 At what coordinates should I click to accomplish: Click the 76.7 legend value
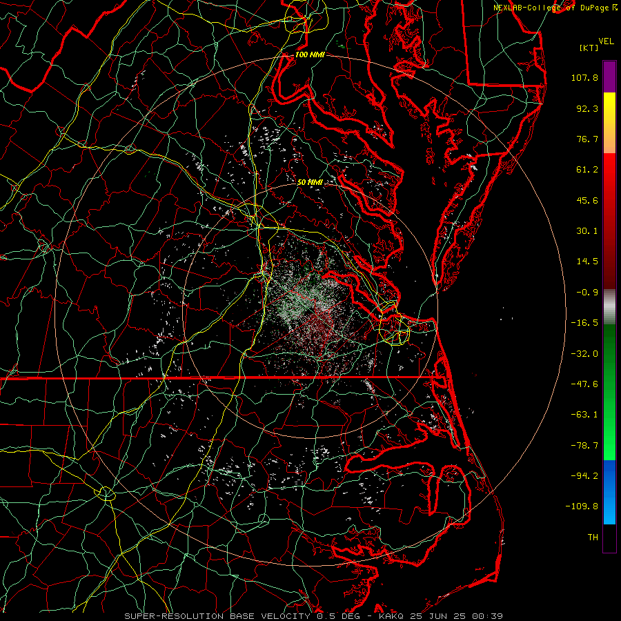coord(587,139)
